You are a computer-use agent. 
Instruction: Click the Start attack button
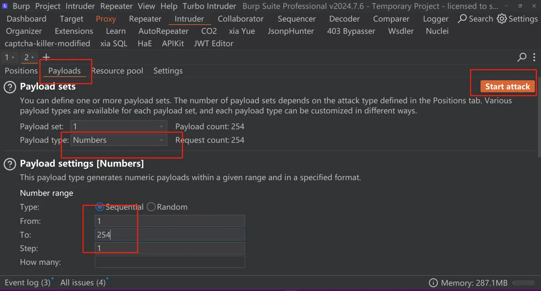(x=507, y=87)
